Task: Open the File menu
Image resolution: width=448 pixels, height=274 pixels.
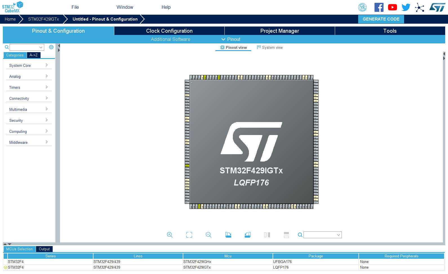Action: click(75, 7)
